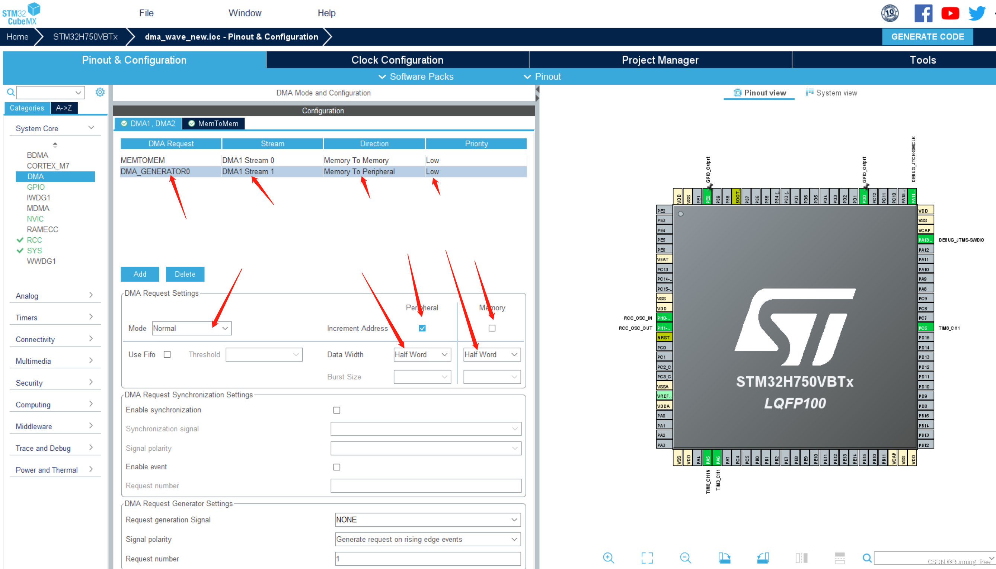Switch to Project Manager tab
The height and width of the screenshot is (569, 996).
point(660,60)
